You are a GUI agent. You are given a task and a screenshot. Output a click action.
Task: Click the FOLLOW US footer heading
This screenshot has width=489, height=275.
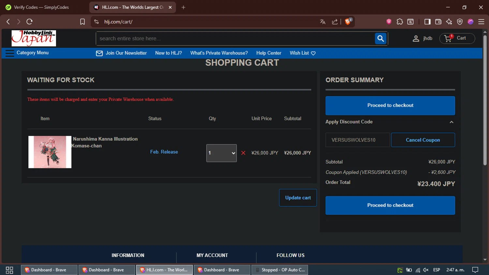tap(290, 255)
